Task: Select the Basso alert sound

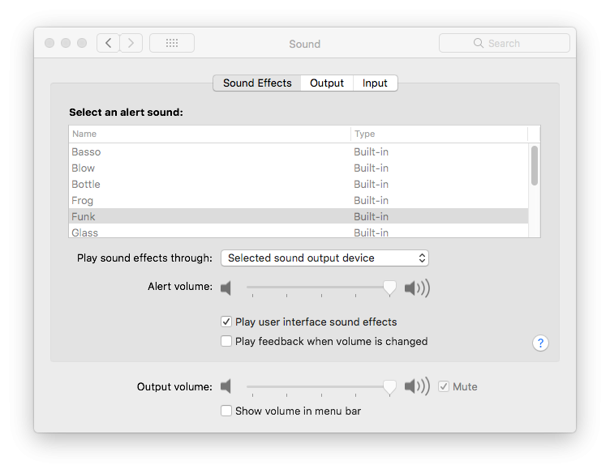Action: [x=299, y=151]
